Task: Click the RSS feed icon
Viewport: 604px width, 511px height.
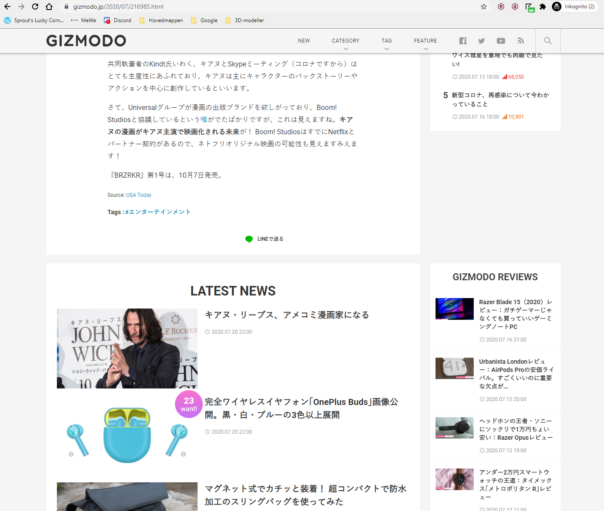Action: coord(520,40)
